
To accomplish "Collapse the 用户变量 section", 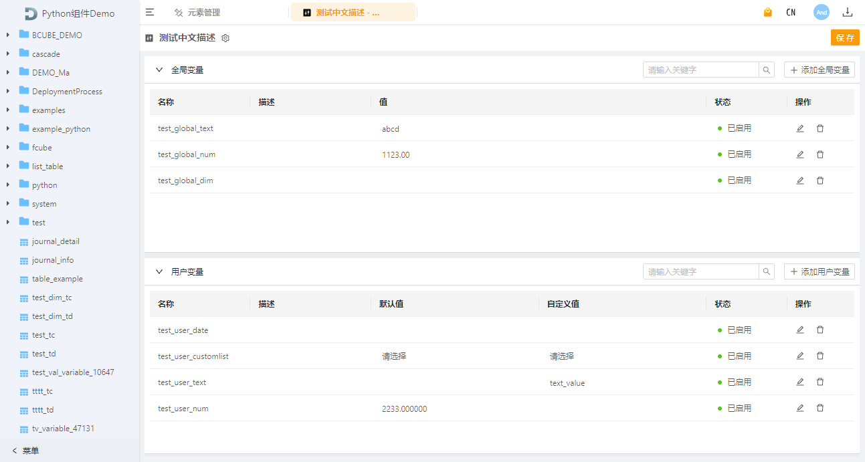I will [x=159, y=271].
